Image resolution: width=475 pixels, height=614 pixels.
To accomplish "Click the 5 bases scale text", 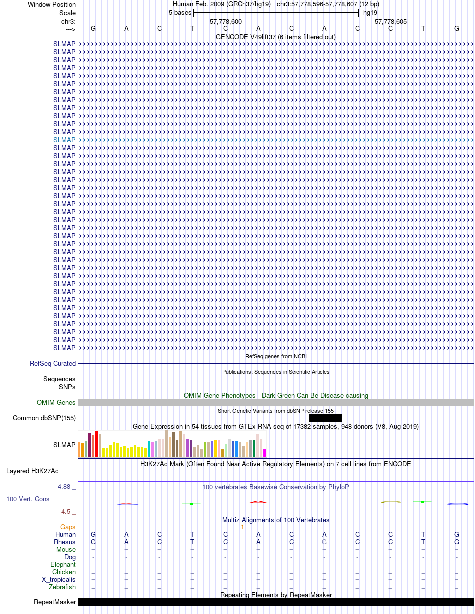I will (180, 12).
